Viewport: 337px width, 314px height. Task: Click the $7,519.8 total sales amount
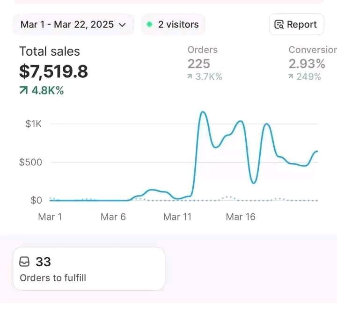pyautogui.click(x=53, y=72)
